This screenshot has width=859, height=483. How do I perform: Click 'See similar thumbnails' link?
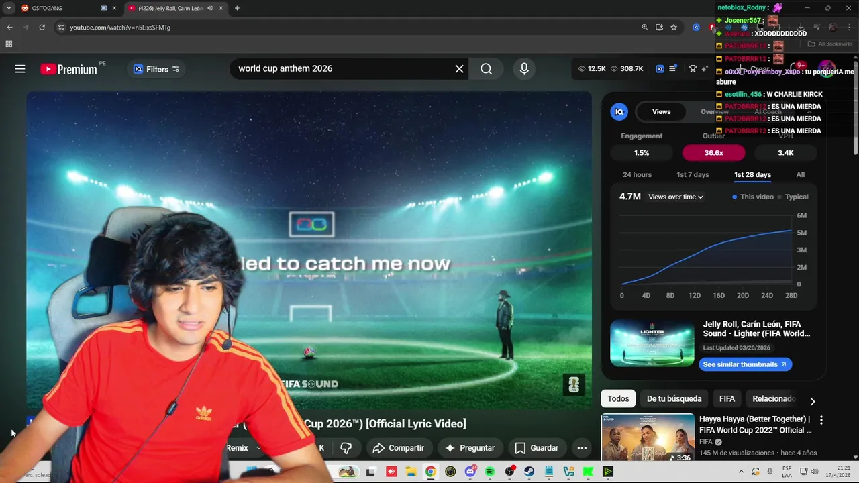click(745, 364)
